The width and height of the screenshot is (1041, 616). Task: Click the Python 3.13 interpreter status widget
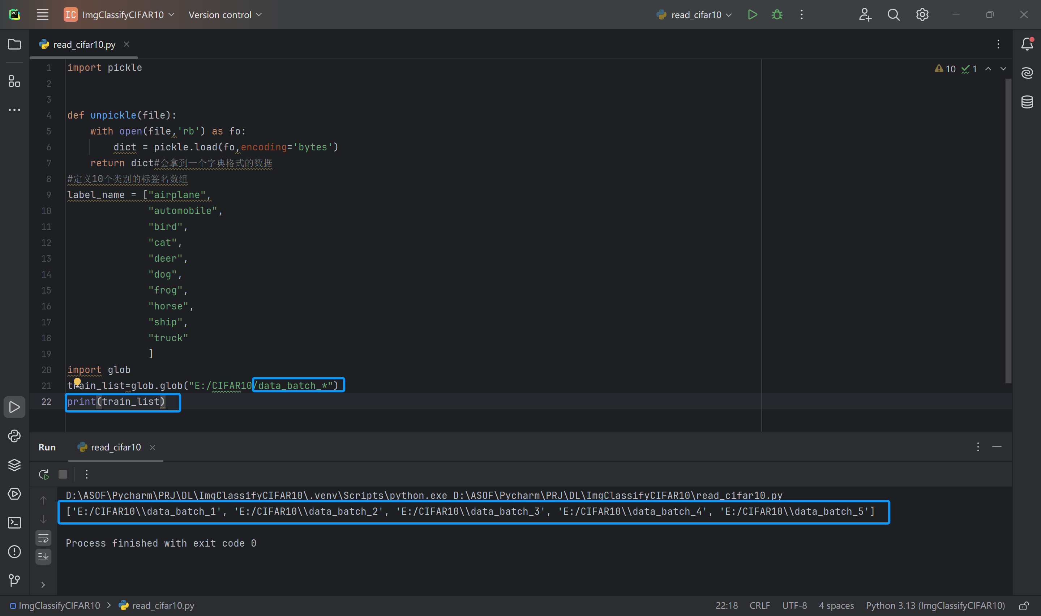pyautogui.click(x=935, y=606)
